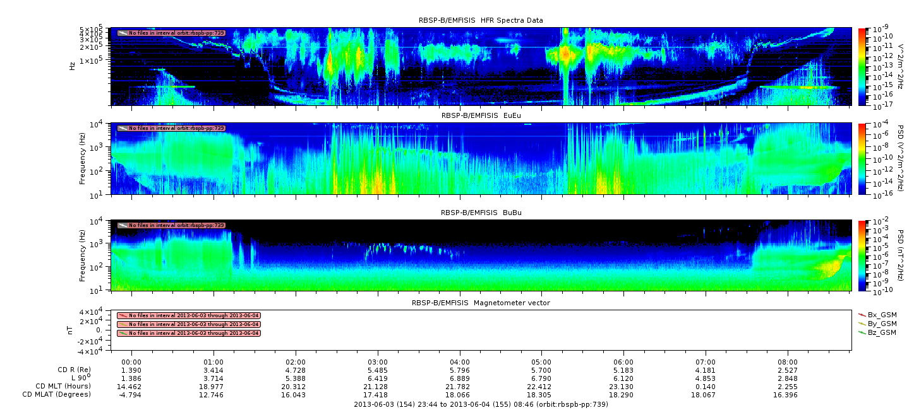Click the warning icon in BuBu panel
Screen dimensions: 914x415
123,225
